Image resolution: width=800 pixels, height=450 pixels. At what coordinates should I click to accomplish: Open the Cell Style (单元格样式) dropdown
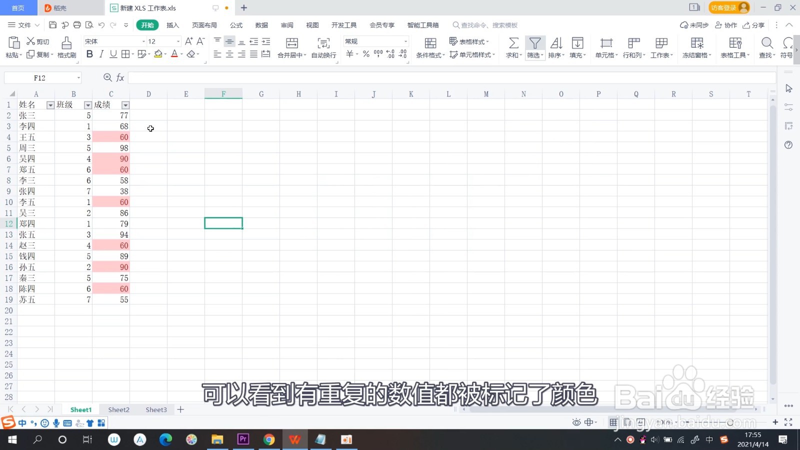[x=472, y=54]
